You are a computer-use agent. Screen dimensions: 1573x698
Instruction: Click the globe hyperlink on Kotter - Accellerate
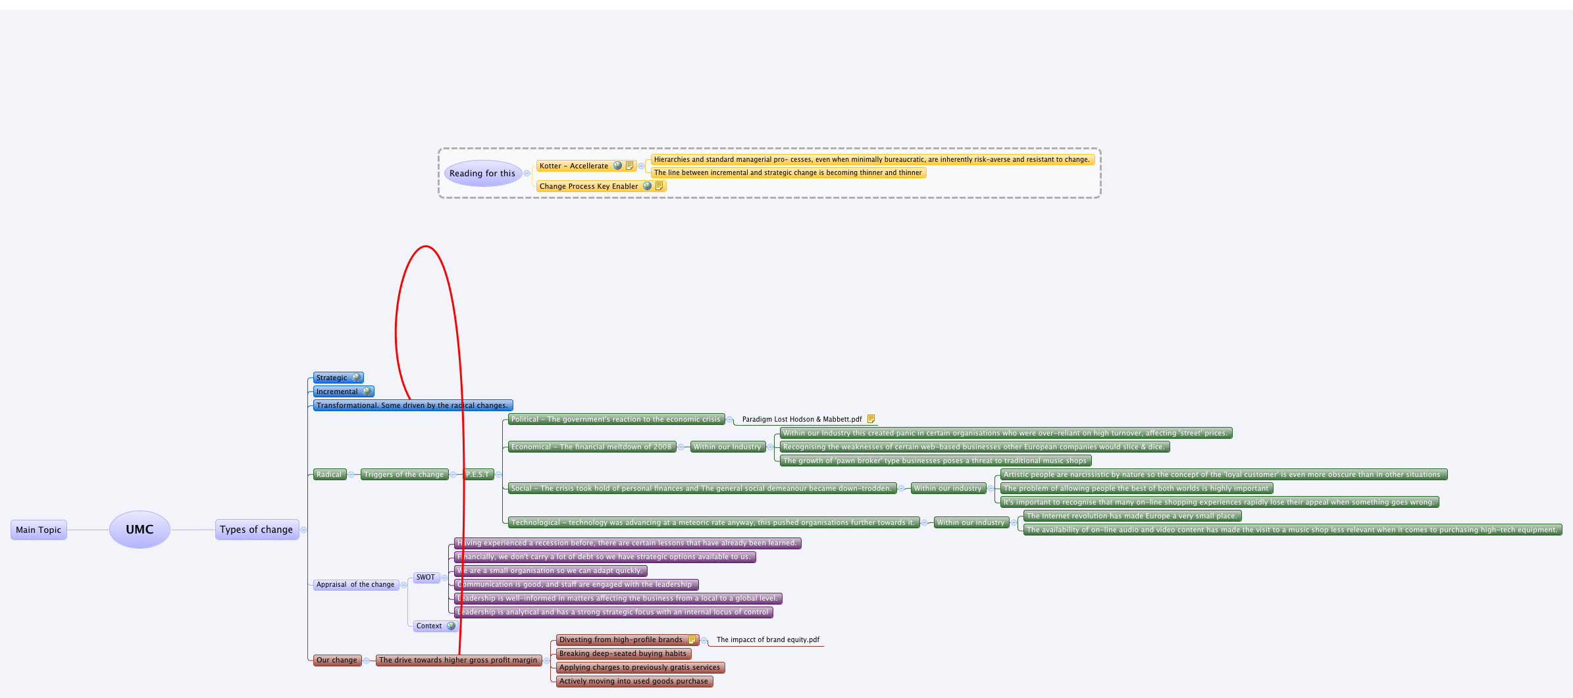617,166
